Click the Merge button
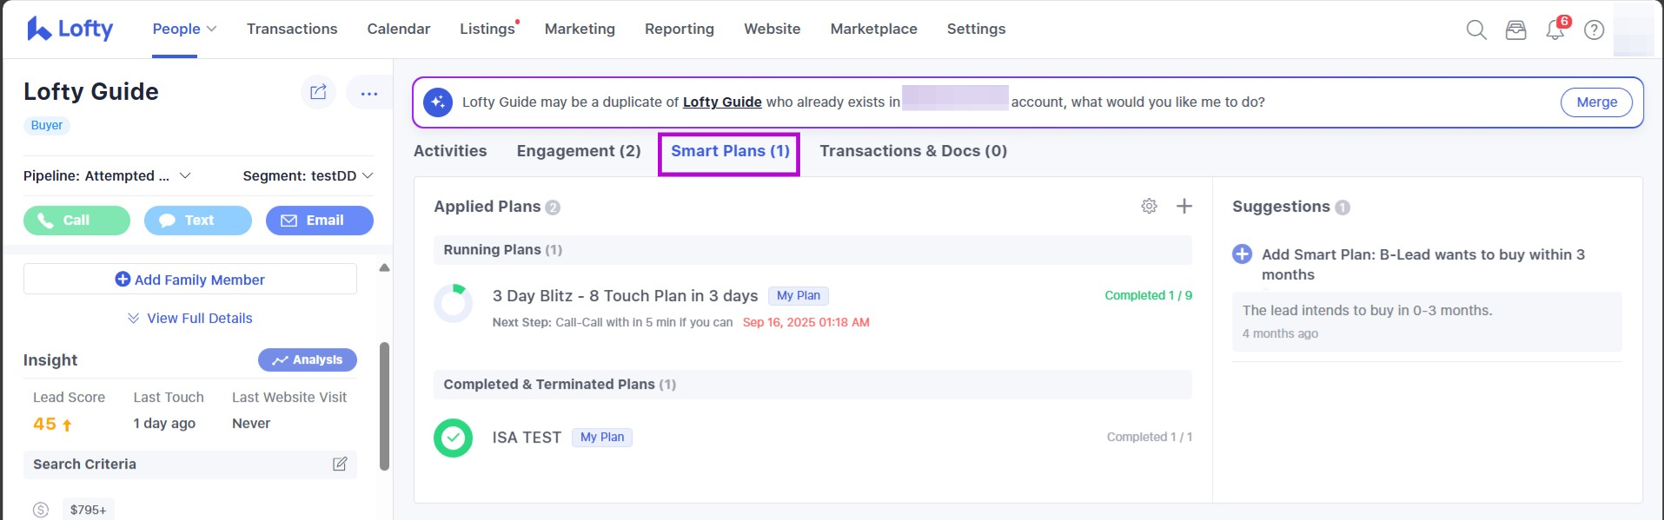1664x520 pixels. (x=1596, y=102)
